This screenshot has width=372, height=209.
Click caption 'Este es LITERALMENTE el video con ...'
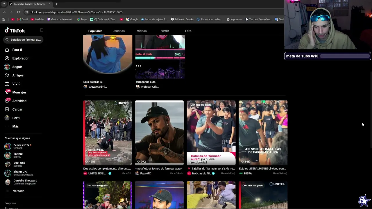(263, 169)
